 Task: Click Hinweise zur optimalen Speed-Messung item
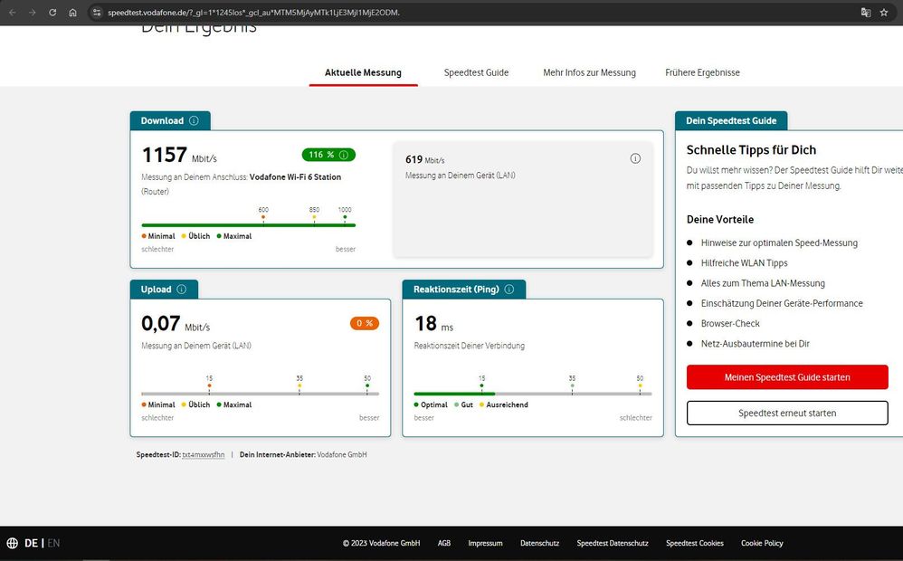point(779,242)
